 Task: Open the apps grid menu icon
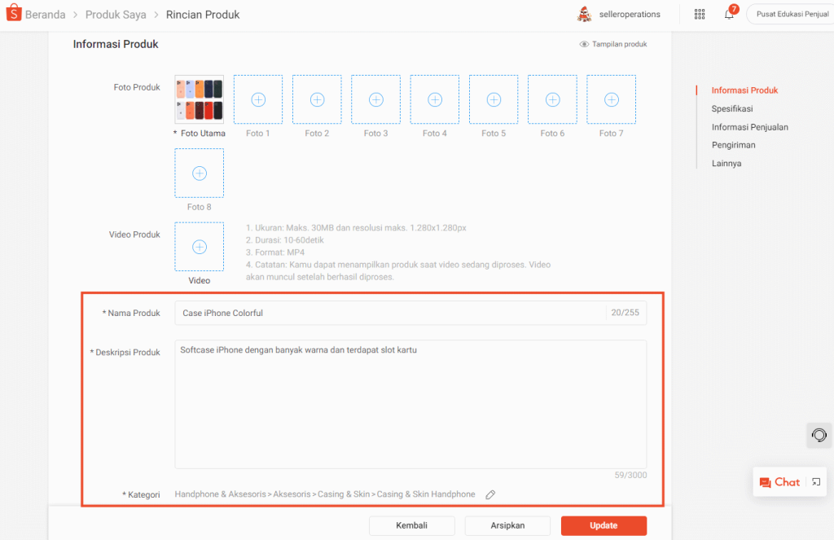point(700,15)
